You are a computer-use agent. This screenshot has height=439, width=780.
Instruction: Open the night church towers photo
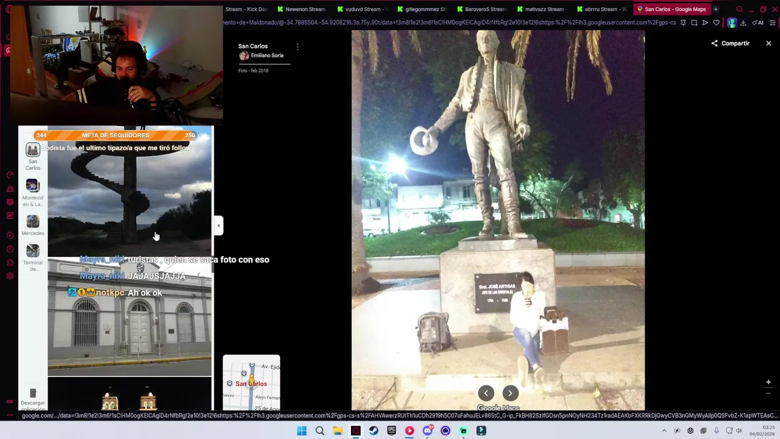click(x=130, y=394)
